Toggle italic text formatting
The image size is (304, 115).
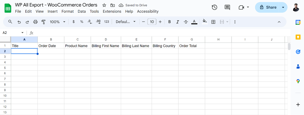[178, 22]
